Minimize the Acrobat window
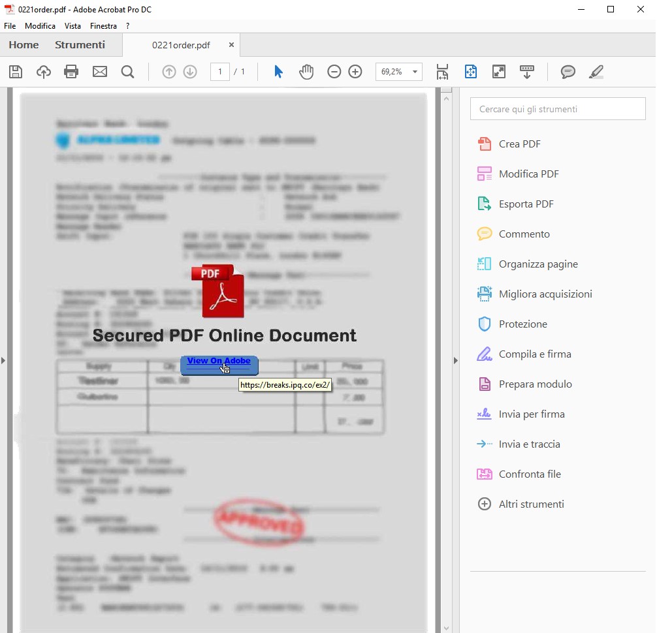The image size is (657, 633). click(x=581, y=10)
